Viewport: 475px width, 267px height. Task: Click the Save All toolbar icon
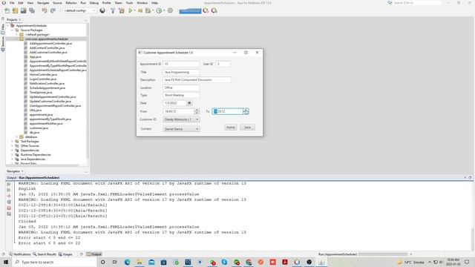pos(32,10)
